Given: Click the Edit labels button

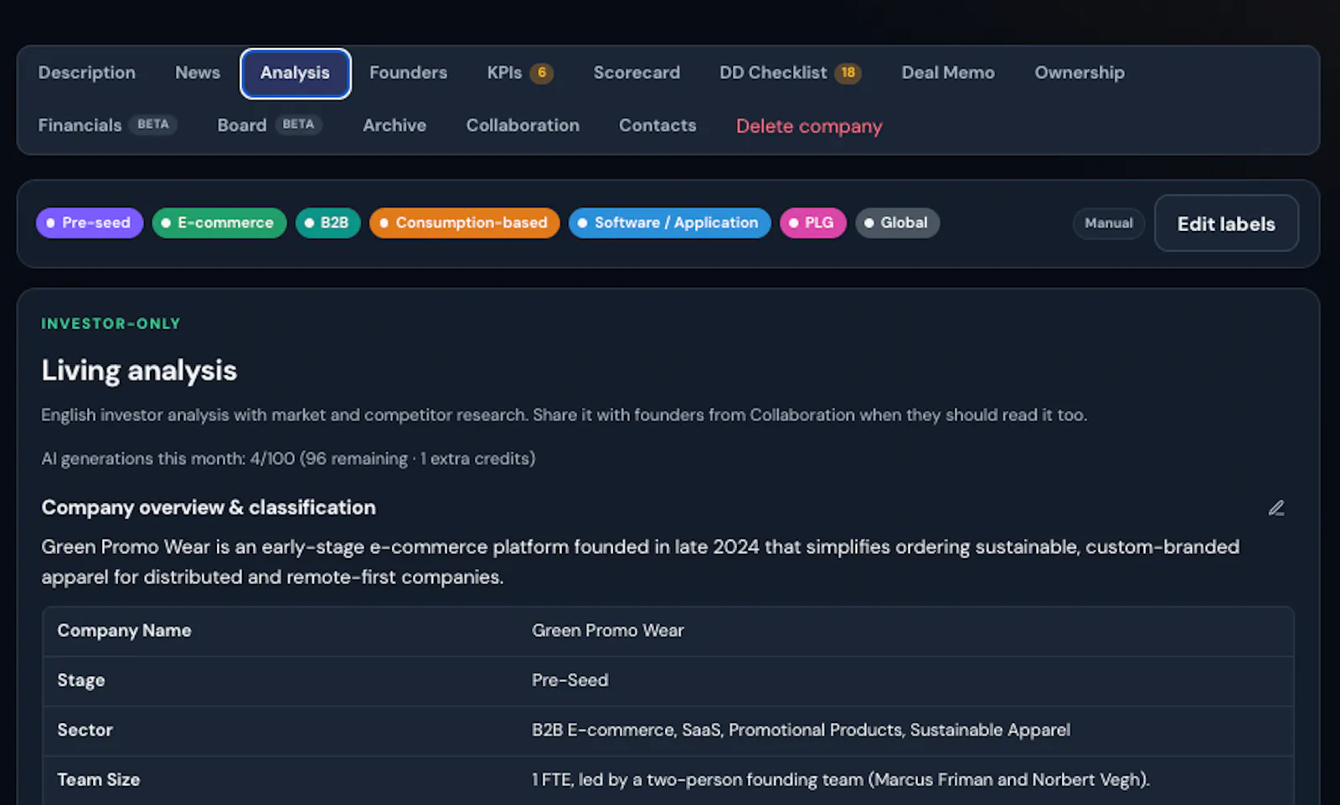Looking at the screenshot, I should pos(1226,223).
